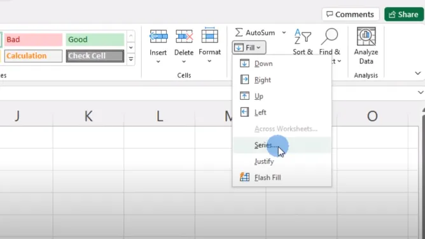Select Justify in the Fill menu
425x239 pixels.
click(x=282, y=161)
